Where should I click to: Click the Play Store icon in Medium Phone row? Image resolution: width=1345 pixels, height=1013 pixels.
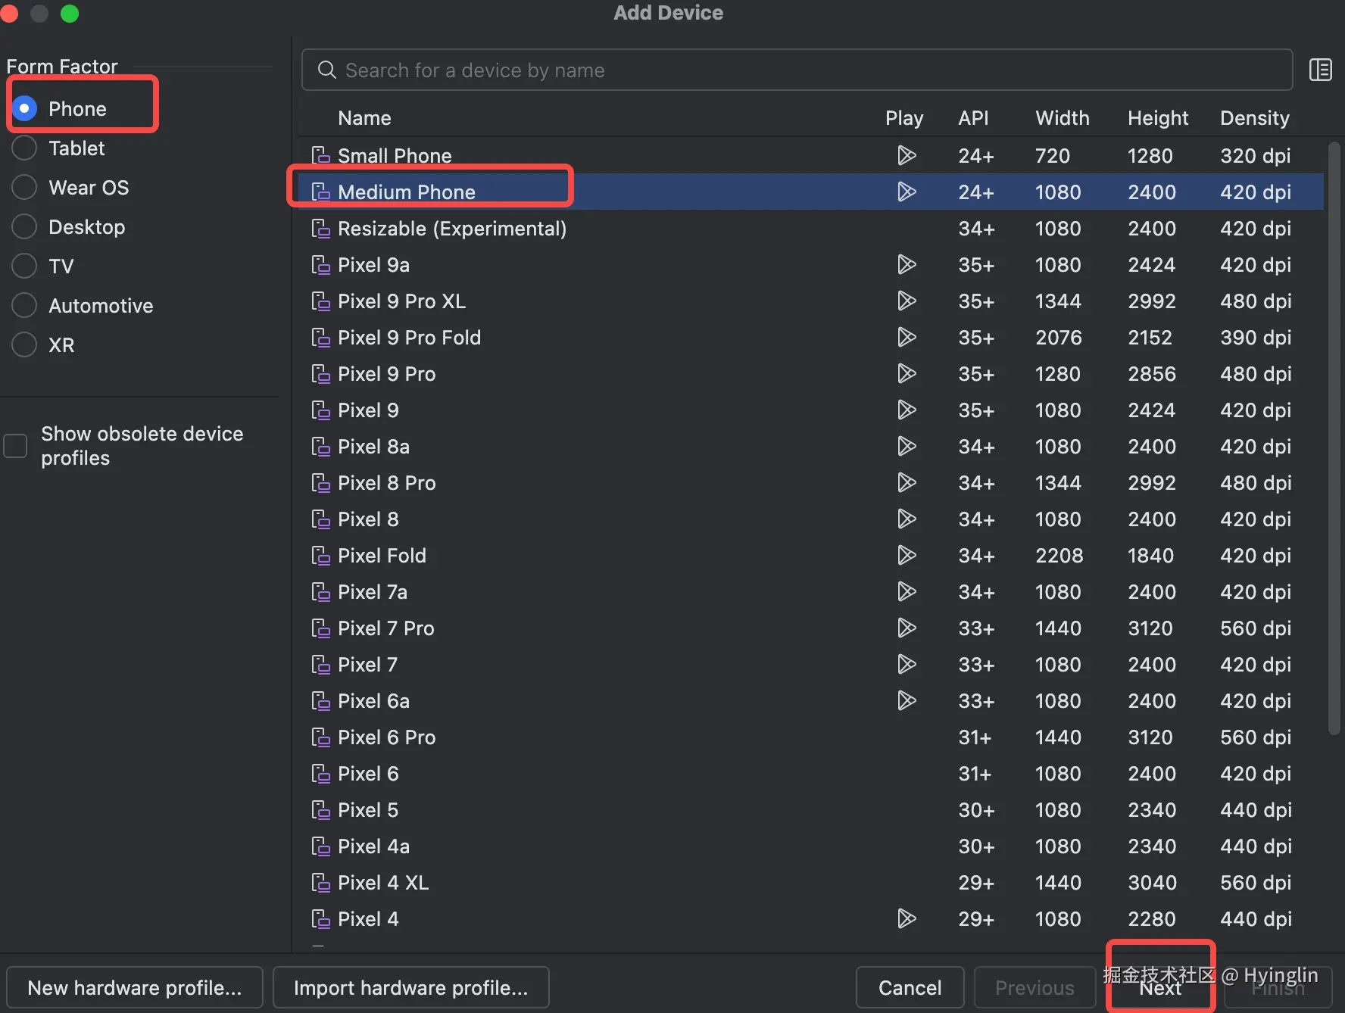pos(906,192)
